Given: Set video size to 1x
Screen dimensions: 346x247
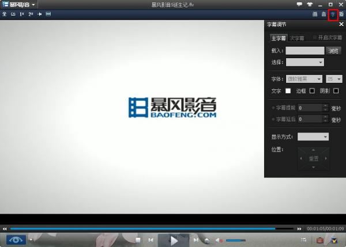Looking at the screenshot, I should pyautogui.click(x=22, y=14).
